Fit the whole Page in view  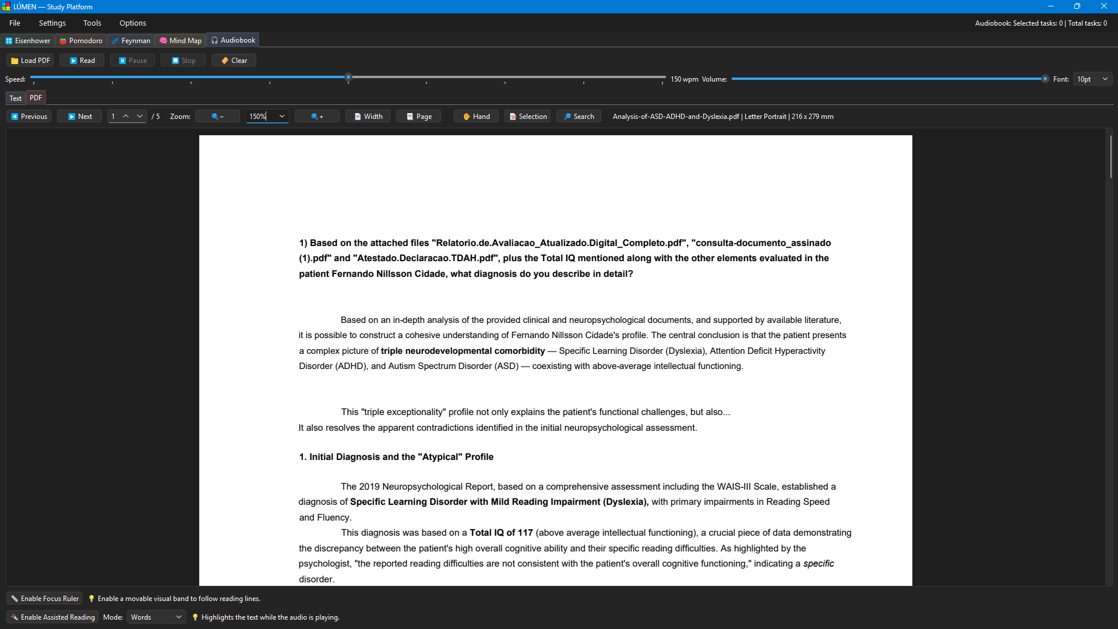418,117
